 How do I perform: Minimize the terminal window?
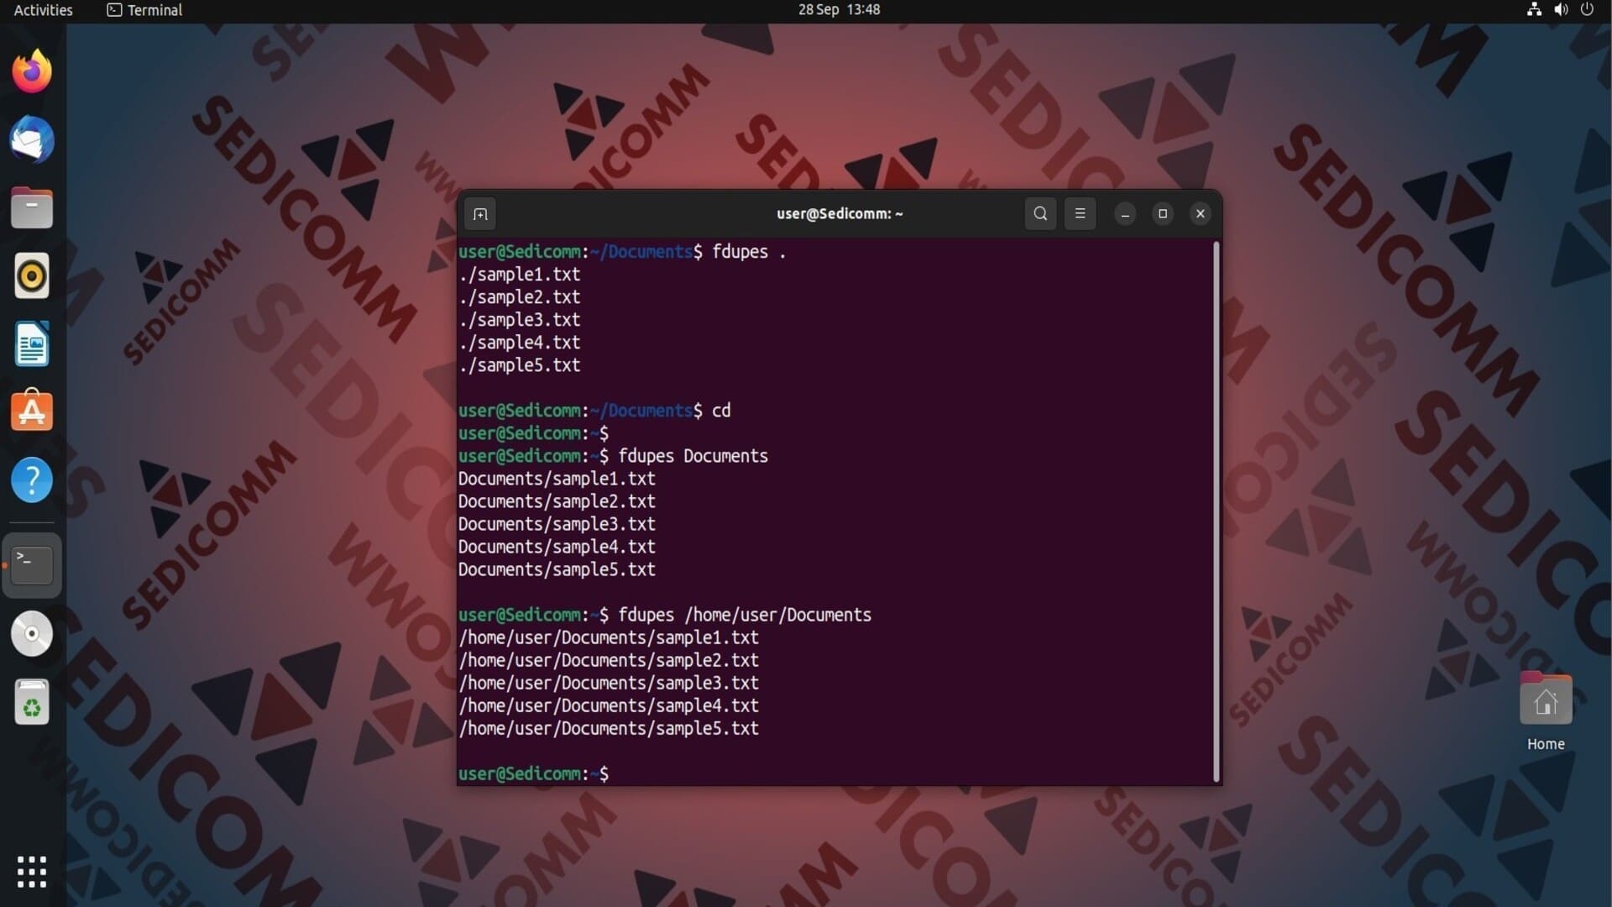[1125, 214]
